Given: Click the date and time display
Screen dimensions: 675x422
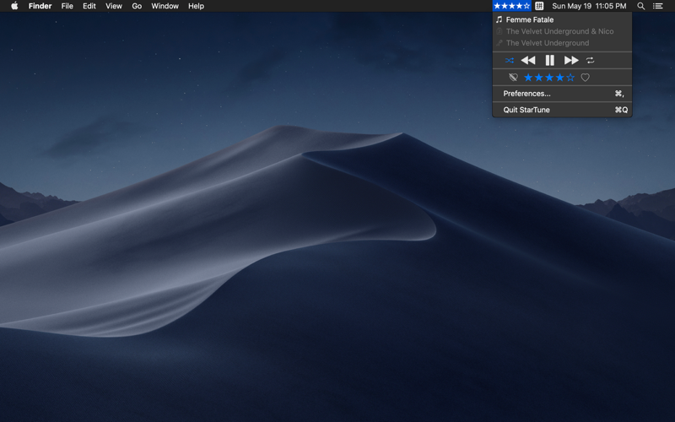Looking at the screenshot, I should tap(589, 6).
